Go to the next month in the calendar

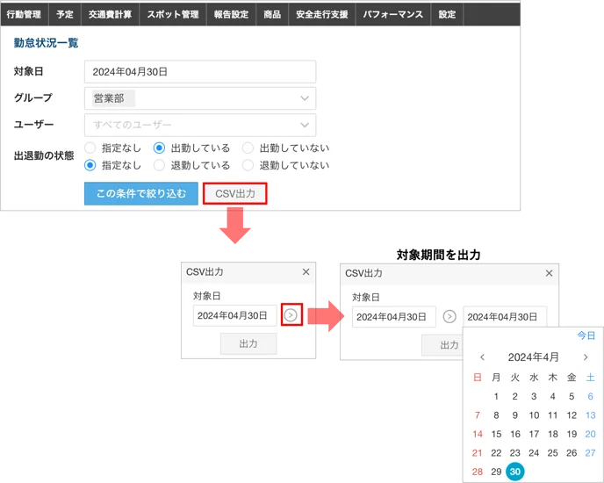pos(586,357)
